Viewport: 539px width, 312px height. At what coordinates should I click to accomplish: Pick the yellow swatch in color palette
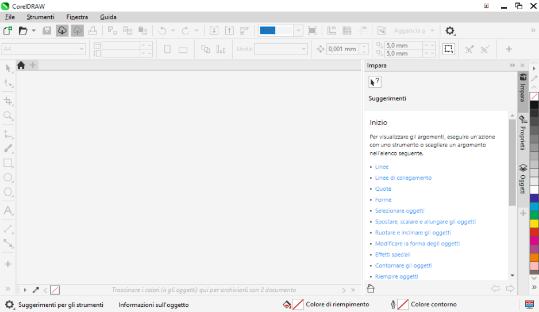click(534, 224)
